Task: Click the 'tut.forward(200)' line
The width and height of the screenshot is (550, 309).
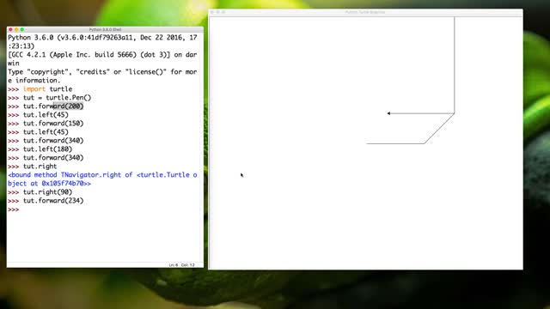Action: click(x=46, y=106)
